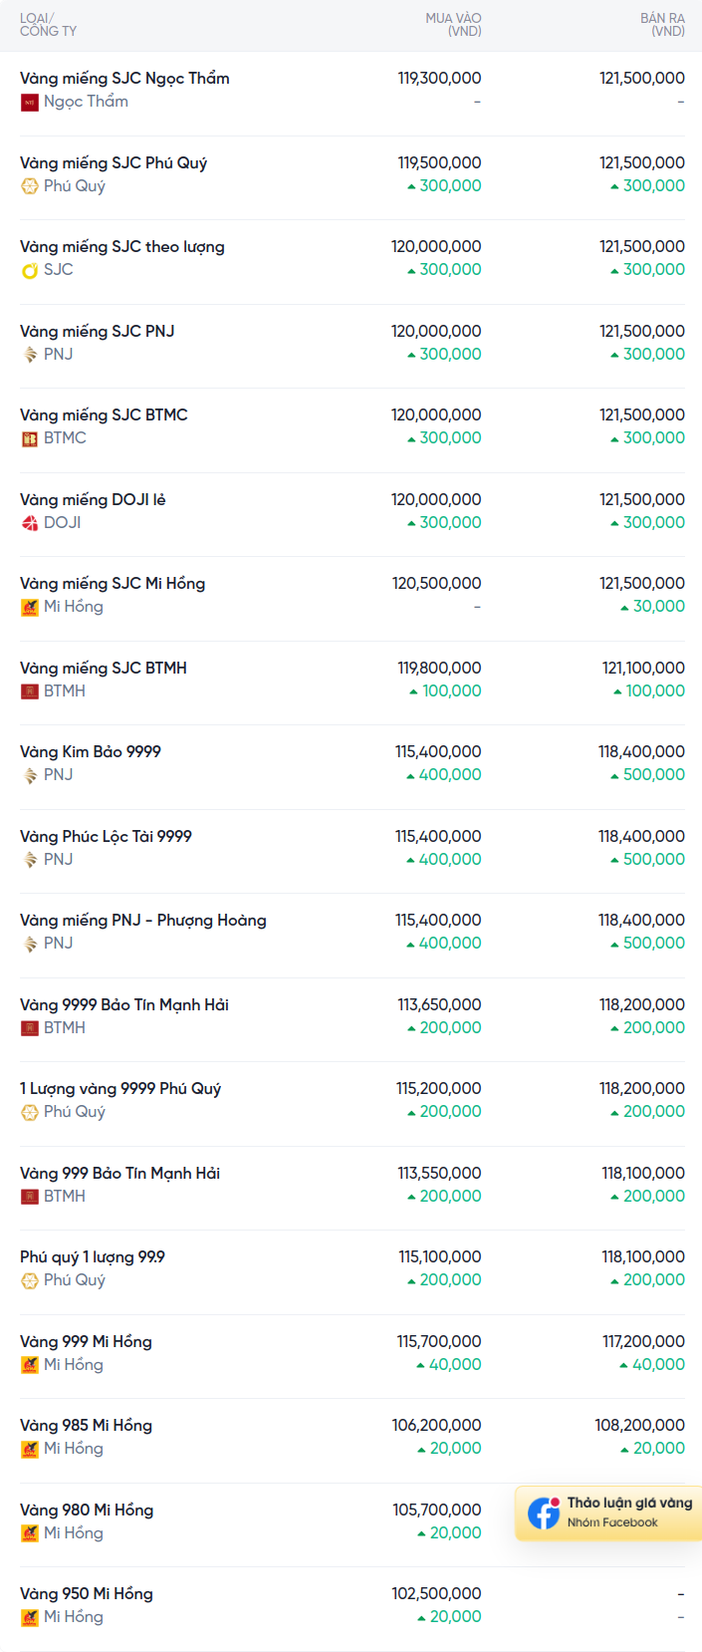Select Vàng miếng DOJI lẻ title
The width and height of the screenshot is (702, 1652).
93,499
